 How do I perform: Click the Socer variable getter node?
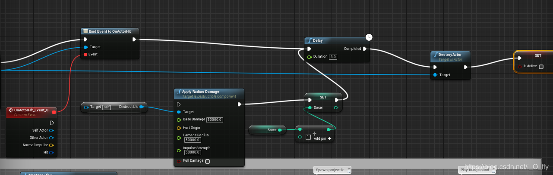[268, 129]
